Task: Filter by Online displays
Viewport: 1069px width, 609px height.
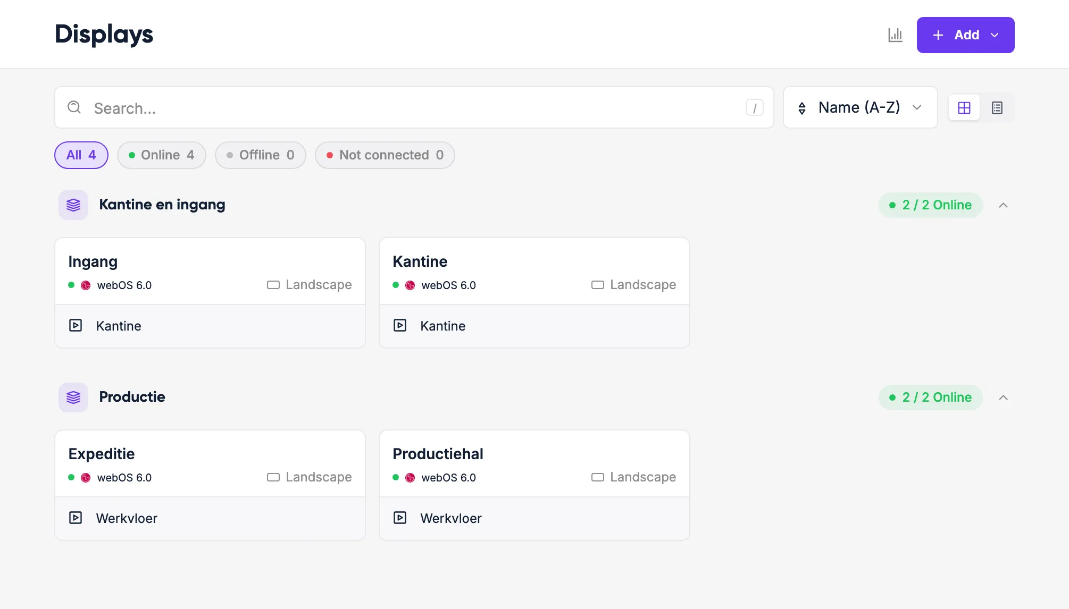Action: 162,155
